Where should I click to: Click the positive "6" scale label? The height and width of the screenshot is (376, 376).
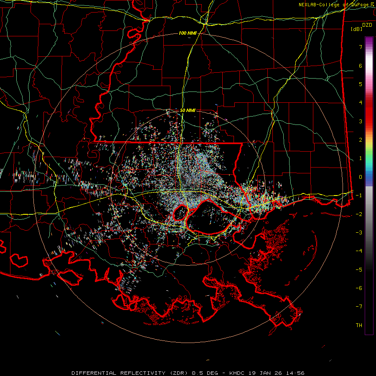361,66
